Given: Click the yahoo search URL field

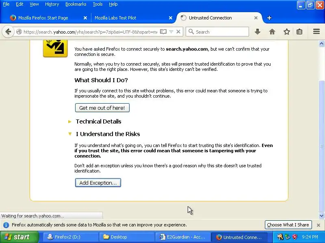Looking at the screenshot, I should [90, 32].
